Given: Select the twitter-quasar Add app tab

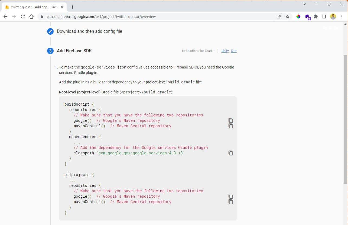Looking at the screenshot, I should pyautogui.click(x=34, y=7).
